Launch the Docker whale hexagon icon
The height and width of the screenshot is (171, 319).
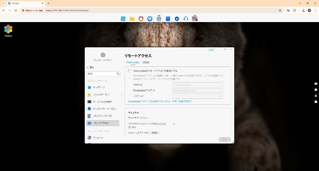pos(177,19)
